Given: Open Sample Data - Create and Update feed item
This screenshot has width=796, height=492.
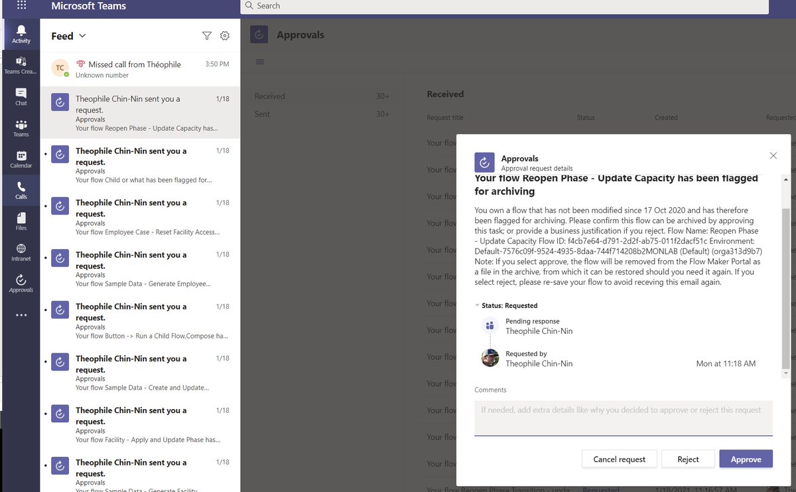Looking at the screenshot, I should coord(140,372).
